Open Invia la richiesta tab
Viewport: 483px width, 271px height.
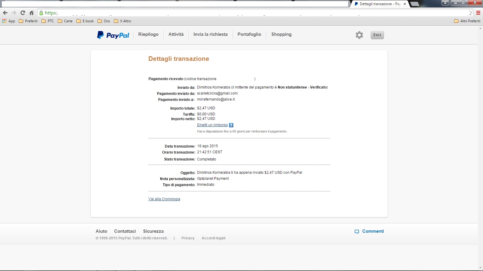pyautogui.click(x=210, y=34)
